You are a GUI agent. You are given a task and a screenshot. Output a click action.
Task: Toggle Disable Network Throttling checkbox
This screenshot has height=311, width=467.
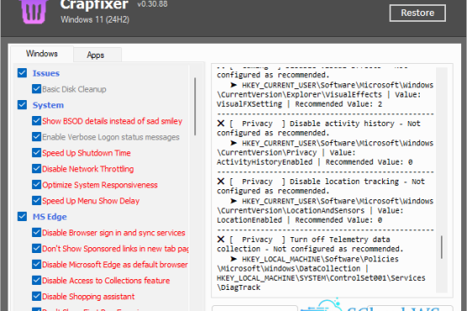click(x=36, y=168)
